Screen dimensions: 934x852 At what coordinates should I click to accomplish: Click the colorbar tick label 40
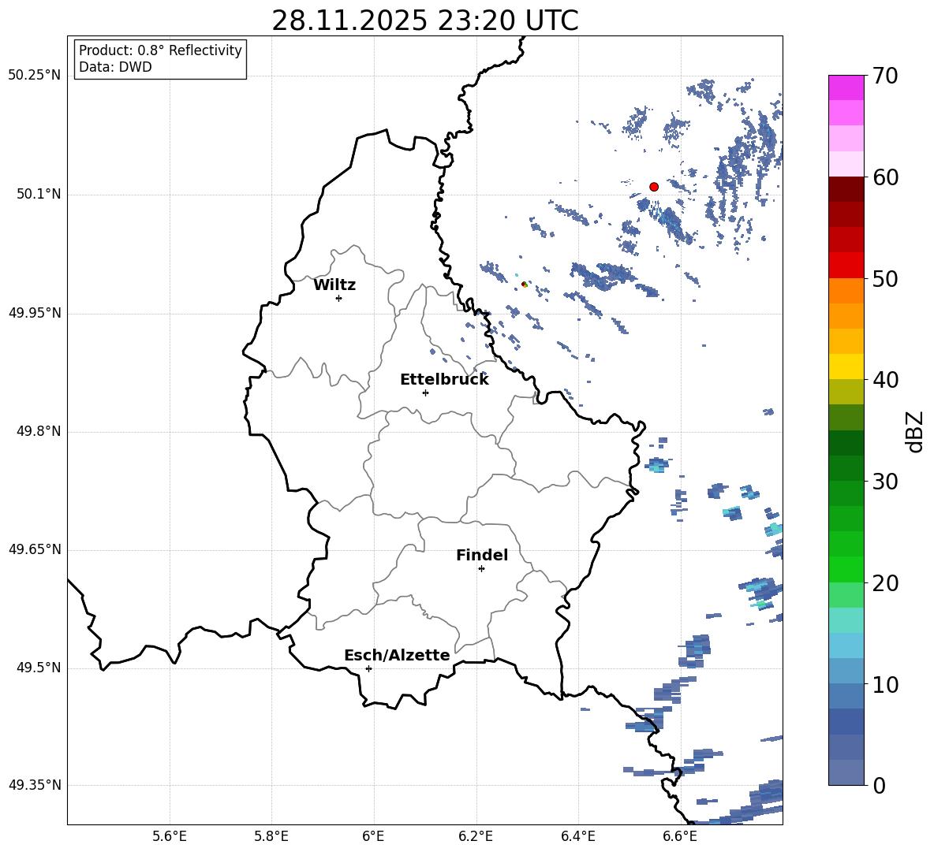click(x=885, y=380)
